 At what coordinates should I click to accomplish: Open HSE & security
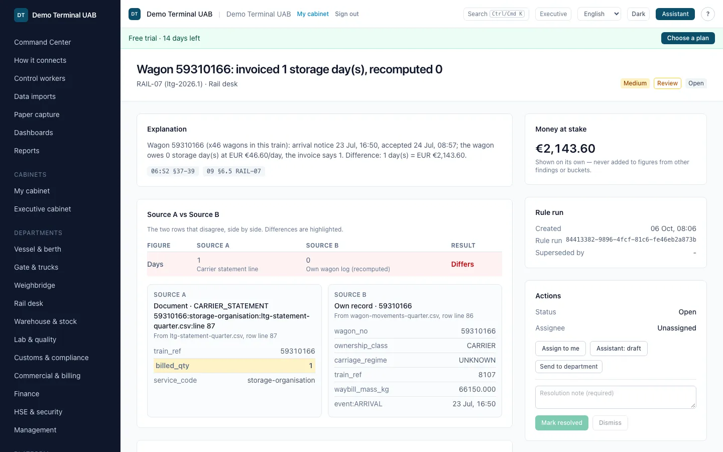point(38,412)
